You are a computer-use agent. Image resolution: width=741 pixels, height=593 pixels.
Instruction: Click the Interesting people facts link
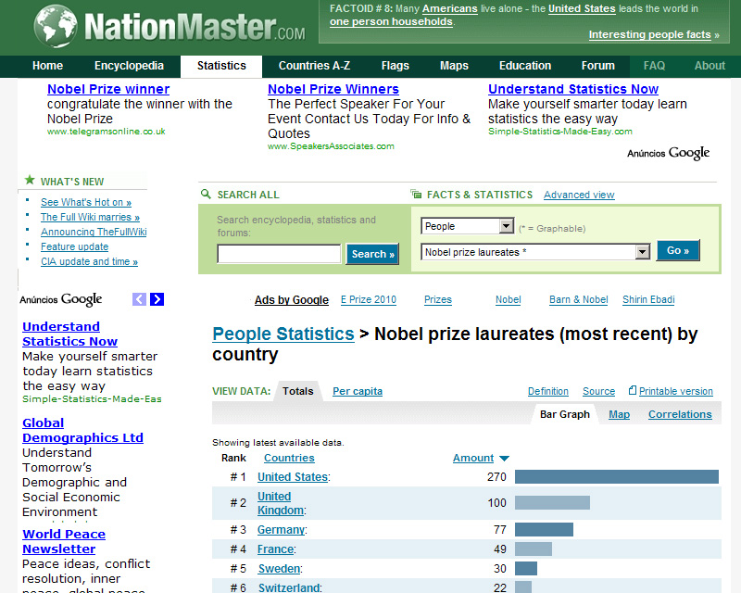pyautogui.click(x=650, y=34)
